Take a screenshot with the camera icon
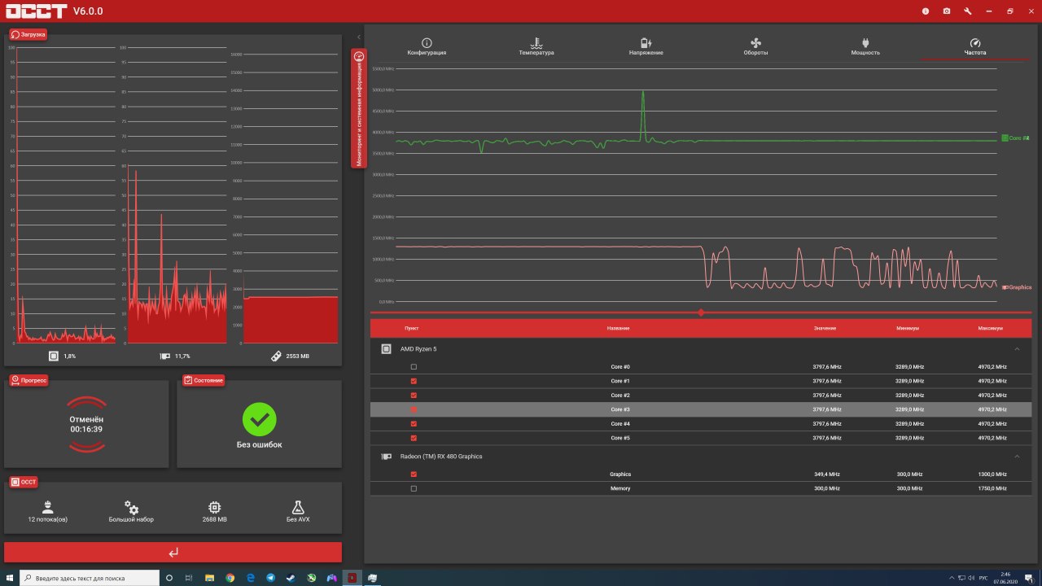1042x586 pixels. coord(947,11)
